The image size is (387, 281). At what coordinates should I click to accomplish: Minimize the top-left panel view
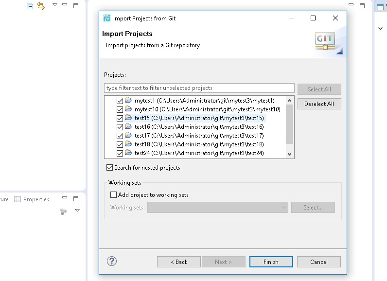click(65, 4)
